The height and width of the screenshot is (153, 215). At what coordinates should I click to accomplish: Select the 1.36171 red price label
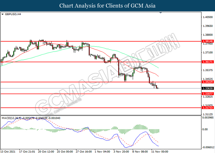click(x=208, y=62)
